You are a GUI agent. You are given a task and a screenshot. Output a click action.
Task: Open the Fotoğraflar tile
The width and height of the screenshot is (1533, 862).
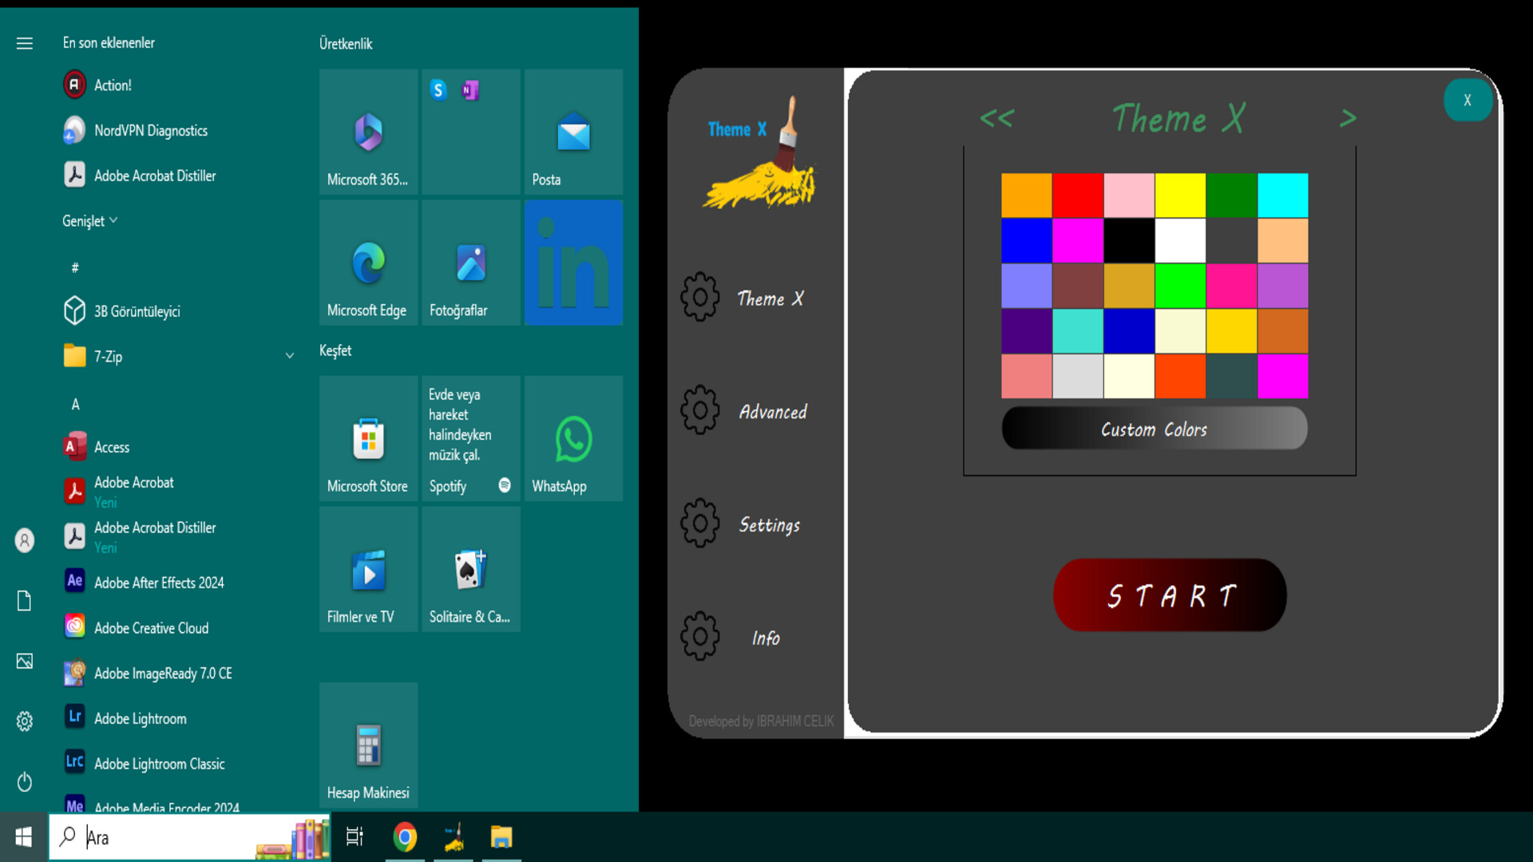click(471, 263)
